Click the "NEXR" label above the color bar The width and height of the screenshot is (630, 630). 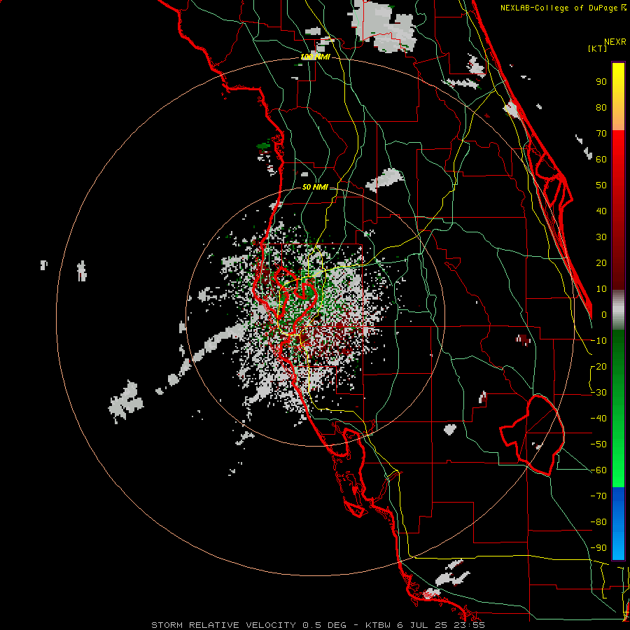click(615, 42)
